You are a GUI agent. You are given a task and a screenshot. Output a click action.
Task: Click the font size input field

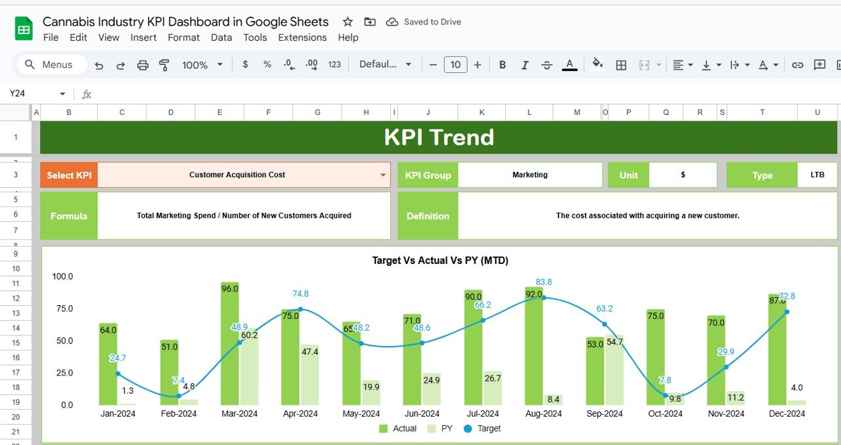[x=455, y=64]
